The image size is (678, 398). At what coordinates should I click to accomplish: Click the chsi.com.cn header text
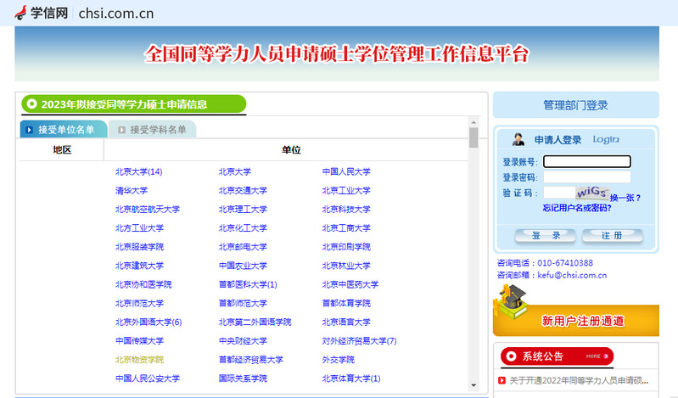click(x=116, y=14)
